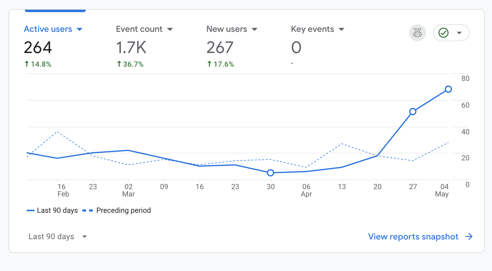Click the green up arrow beside 36.7%

[x=119, y=64]
